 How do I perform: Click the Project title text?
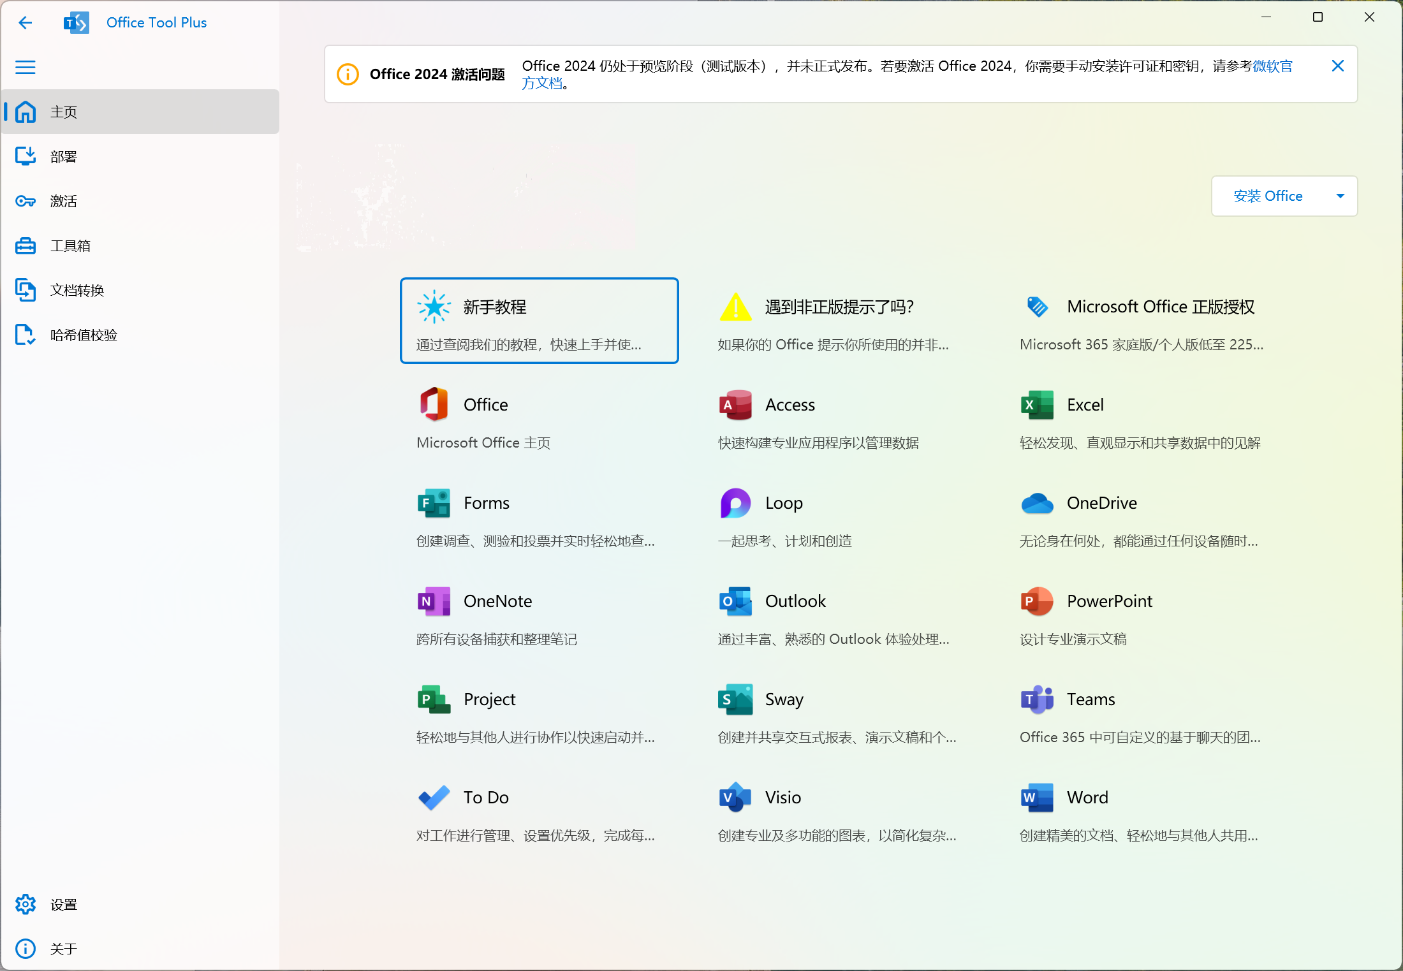point(489,699)
